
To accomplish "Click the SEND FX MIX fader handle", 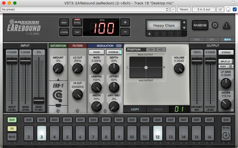I will point(39,100).
